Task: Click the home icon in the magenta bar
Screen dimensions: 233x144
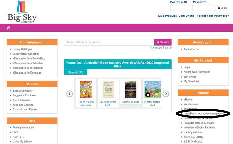Action: click(8, 28)
